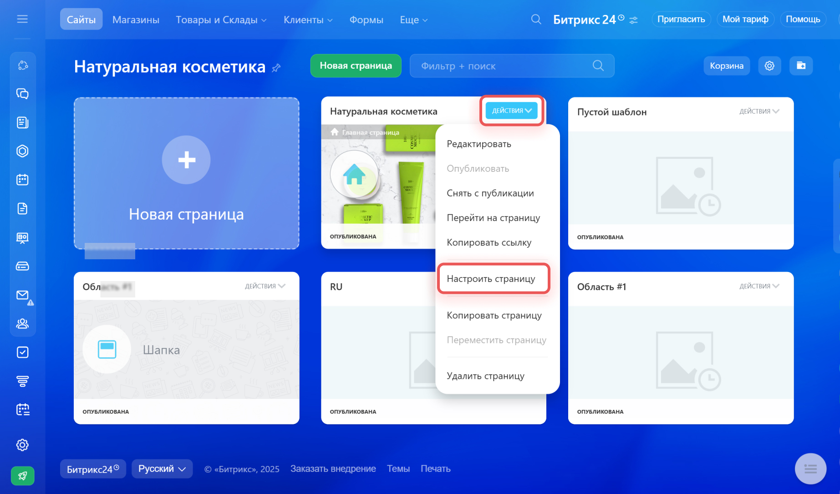The height and width of the screenshot is (494, 840).
Task: Click the green Новая страница button
Action: click(356, 66)
